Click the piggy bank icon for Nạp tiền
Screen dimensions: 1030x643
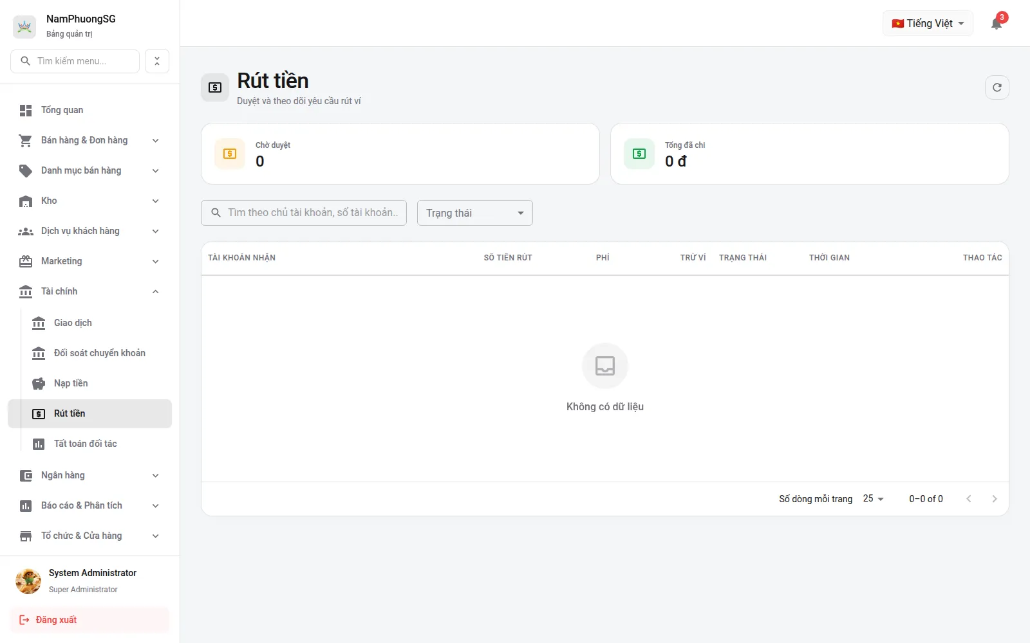coord(39,384)
